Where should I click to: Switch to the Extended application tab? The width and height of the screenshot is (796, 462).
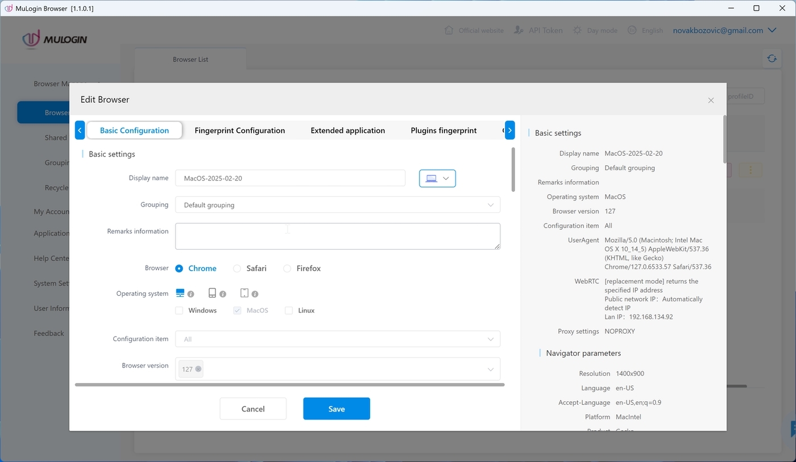coord(348,130)
